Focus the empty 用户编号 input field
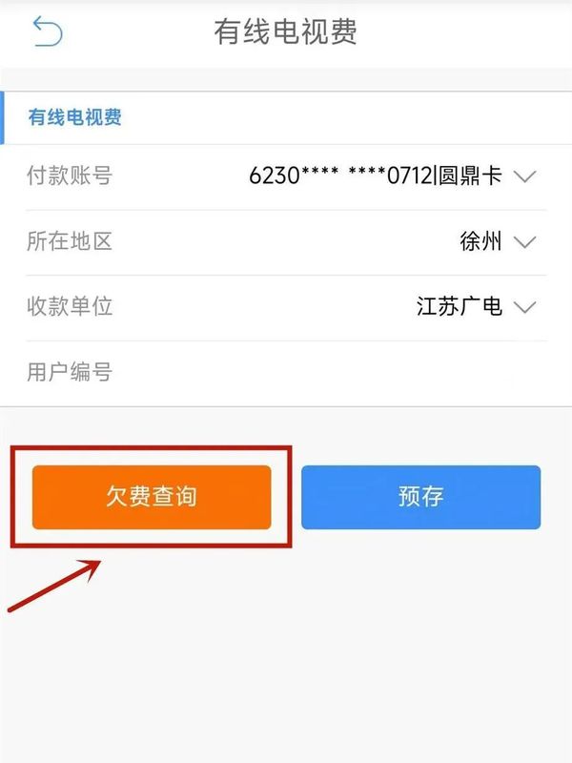The height and width of the screenshot is (763, 572). 331,373
